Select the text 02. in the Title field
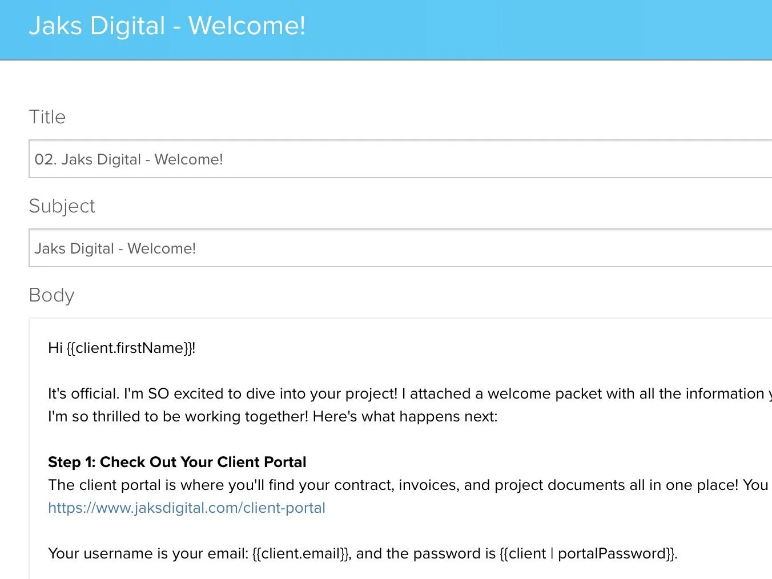772x579 pixels. click(x=46, y=159)
